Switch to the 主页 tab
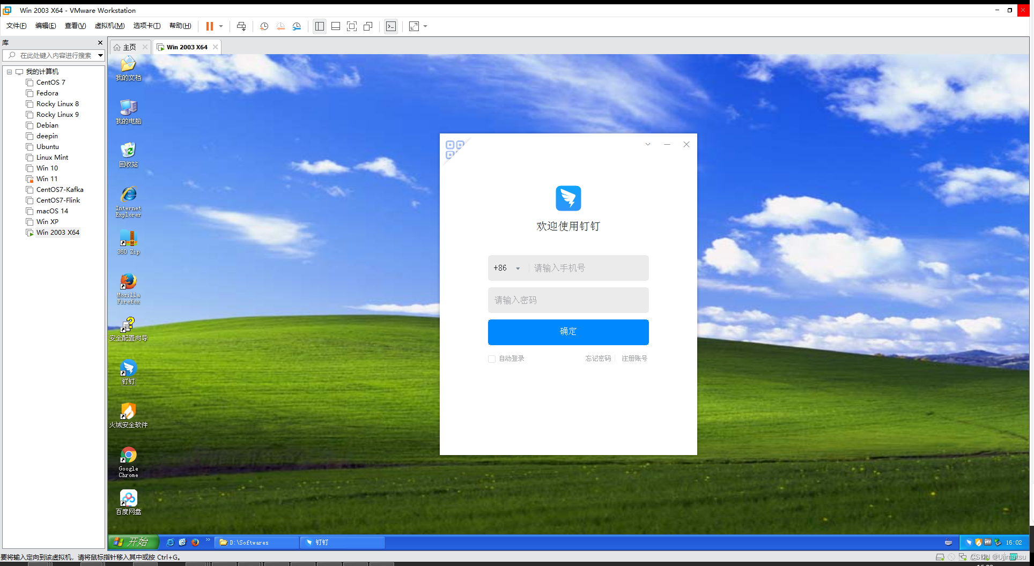 [x=130, y=47]
